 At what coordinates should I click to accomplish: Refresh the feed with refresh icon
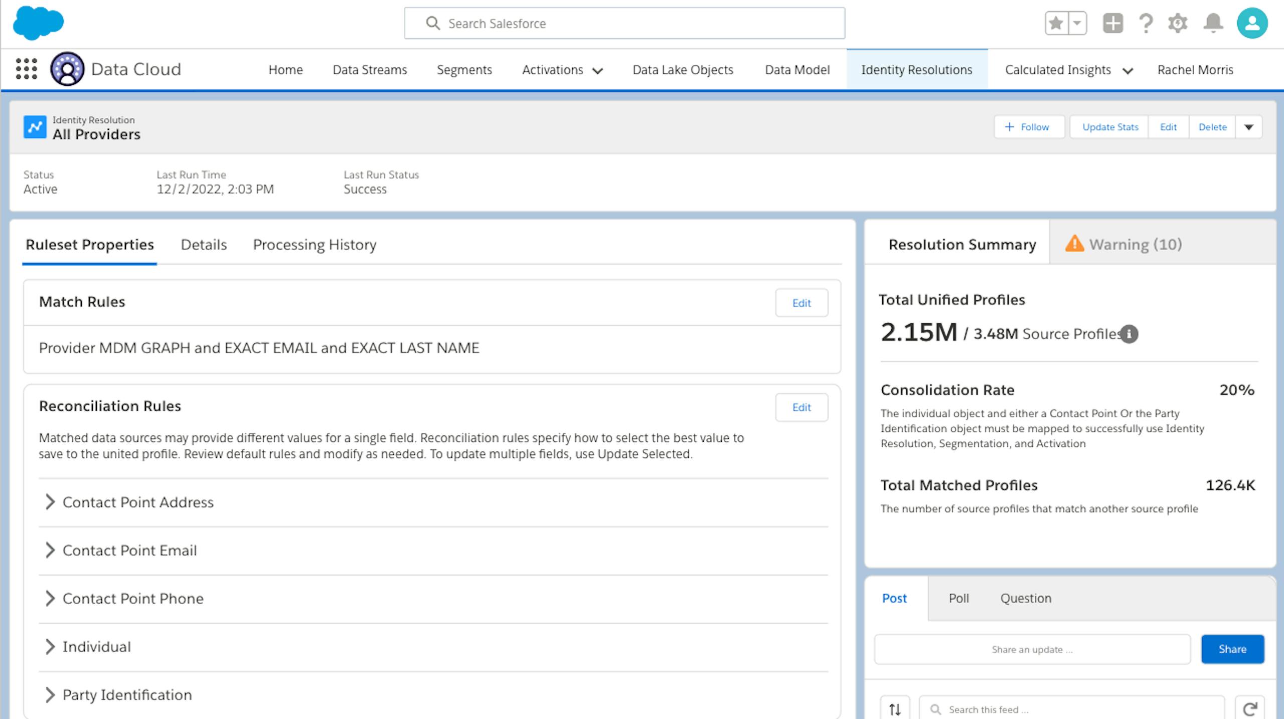[1249, 708]
